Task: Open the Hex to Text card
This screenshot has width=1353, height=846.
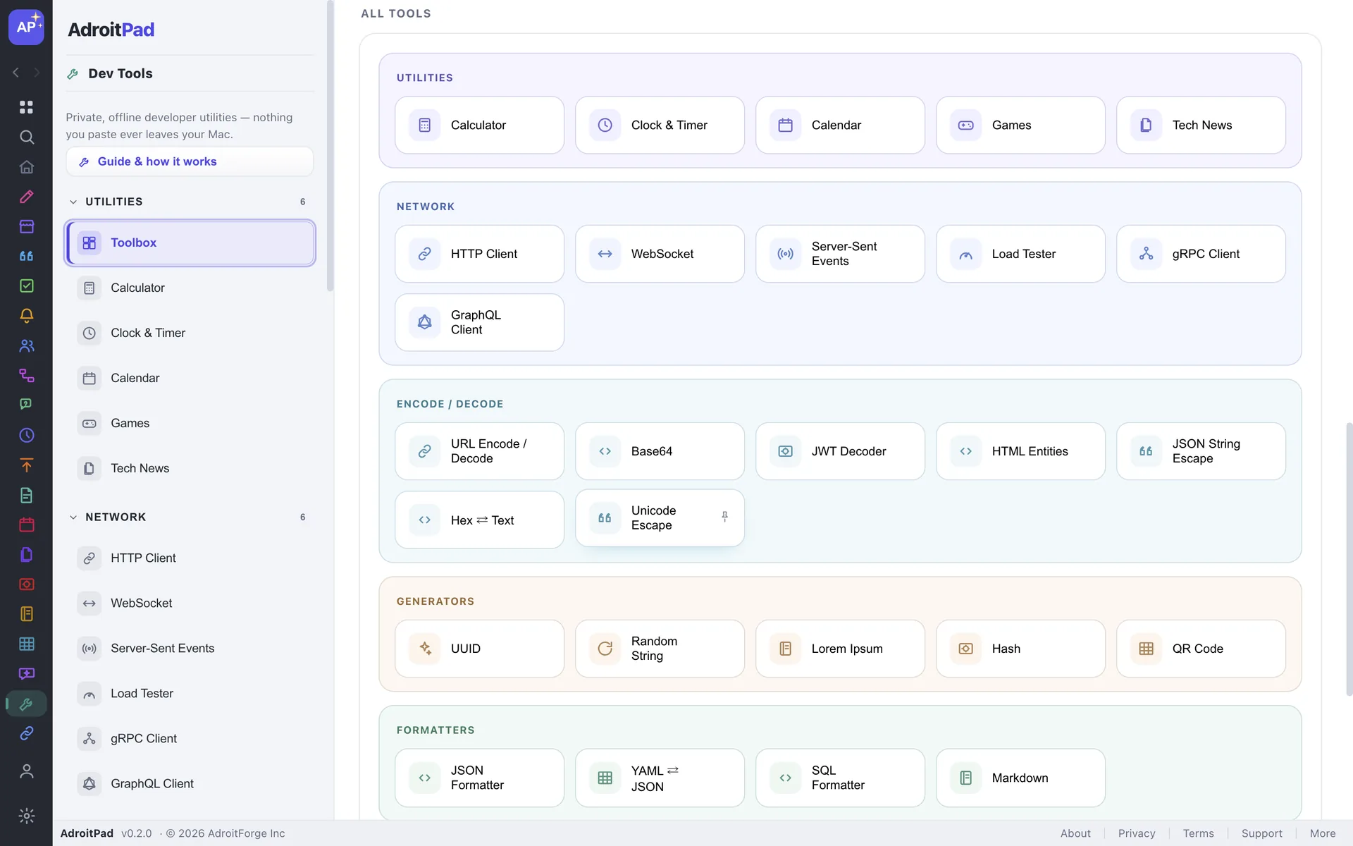Action: point(479,520)
